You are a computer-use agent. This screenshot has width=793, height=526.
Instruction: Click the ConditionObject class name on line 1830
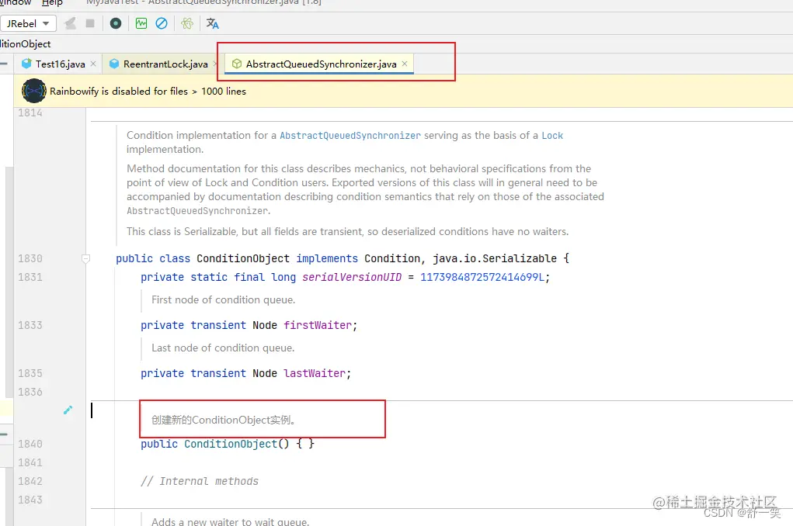(243, 258)
